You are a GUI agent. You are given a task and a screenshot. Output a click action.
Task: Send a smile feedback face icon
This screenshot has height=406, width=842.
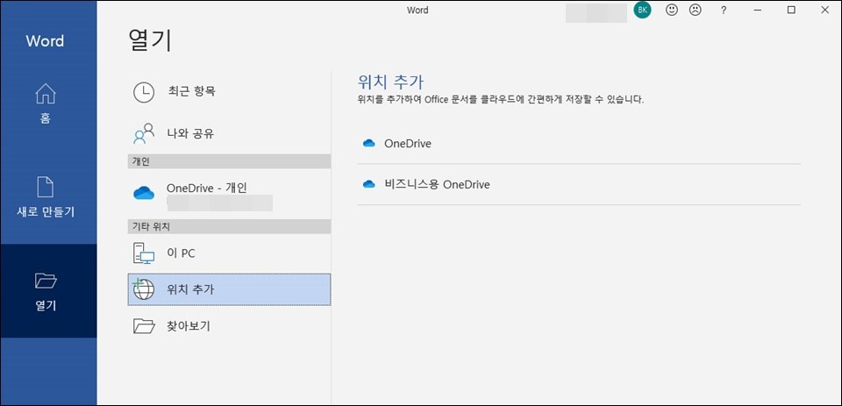671,11
